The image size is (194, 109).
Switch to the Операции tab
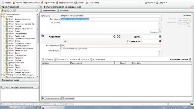coord(68,98)
